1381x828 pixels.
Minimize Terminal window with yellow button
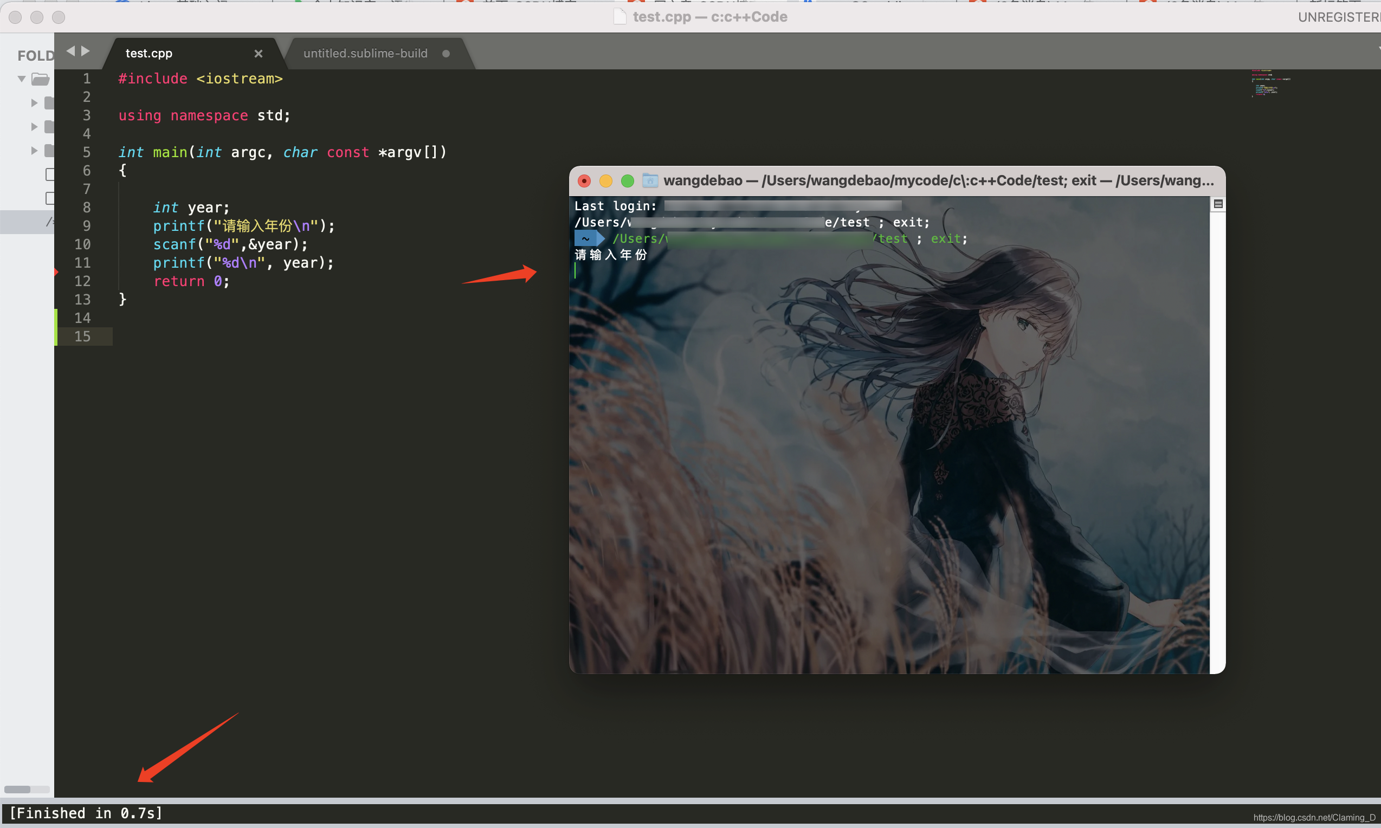click(606, 181)
